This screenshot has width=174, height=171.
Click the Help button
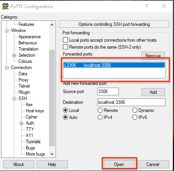pos(52,164)
